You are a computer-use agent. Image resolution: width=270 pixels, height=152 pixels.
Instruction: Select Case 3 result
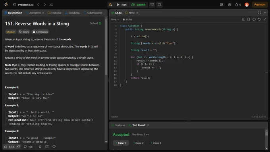point(156,143)
